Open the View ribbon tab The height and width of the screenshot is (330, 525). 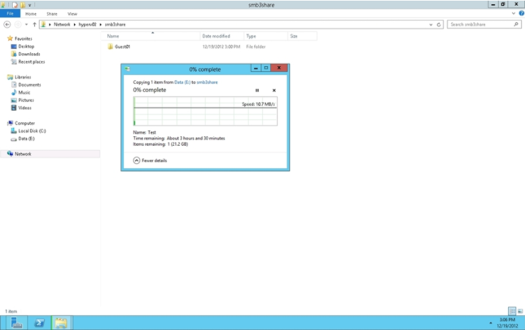pyautogui.click(x=72, y=13)
